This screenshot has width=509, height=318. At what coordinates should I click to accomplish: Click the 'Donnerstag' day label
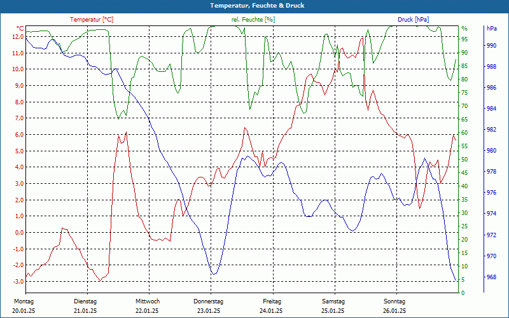pyautogui.click(x=209, y=301)
